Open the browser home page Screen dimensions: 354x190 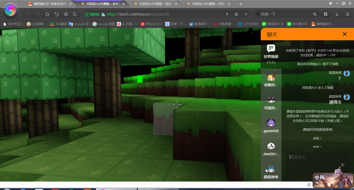47,14
